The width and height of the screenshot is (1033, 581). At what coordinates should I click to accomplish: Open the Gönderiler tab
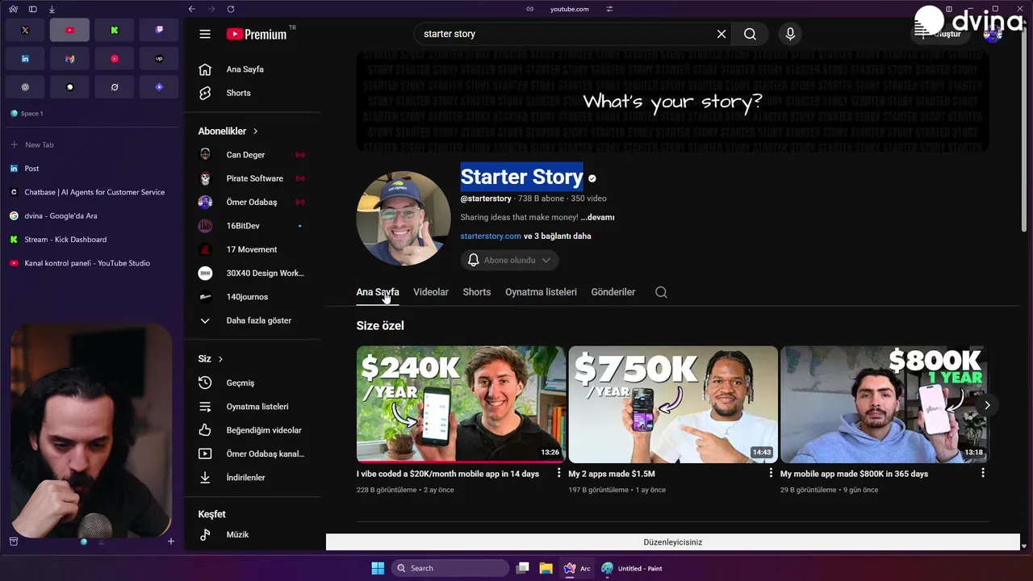613,292
